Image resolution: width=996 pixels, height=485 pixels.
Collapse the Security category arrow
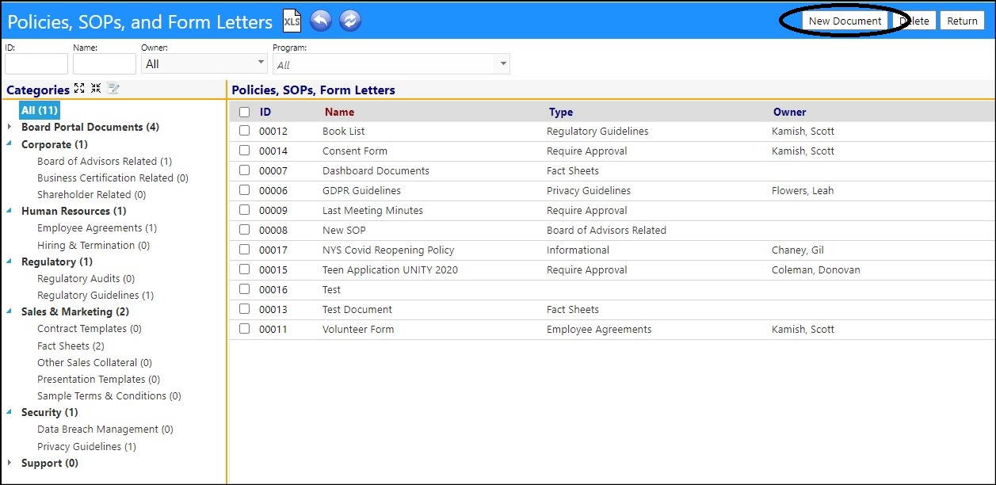click(x=10, y=412)
